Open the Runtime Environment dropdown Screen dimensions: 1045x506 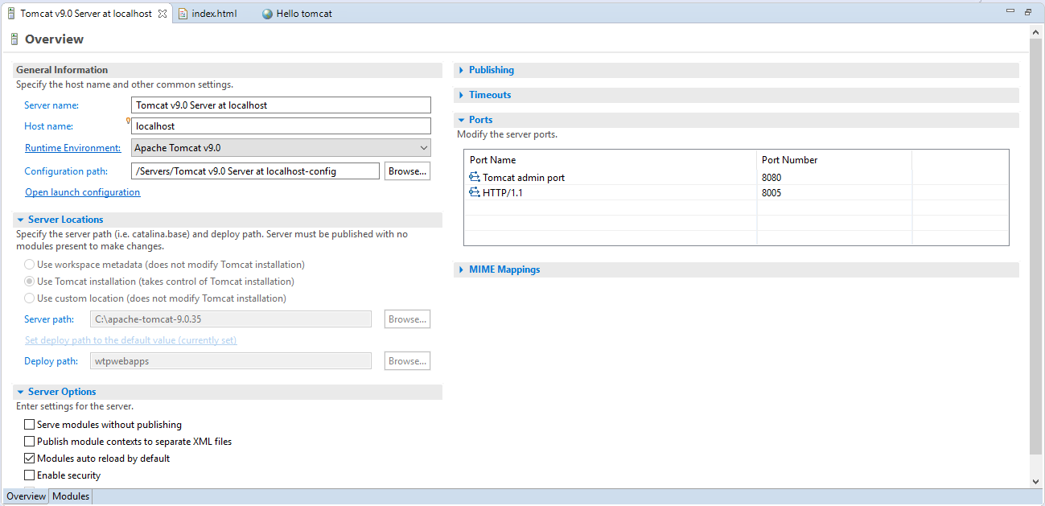[281, 148]
